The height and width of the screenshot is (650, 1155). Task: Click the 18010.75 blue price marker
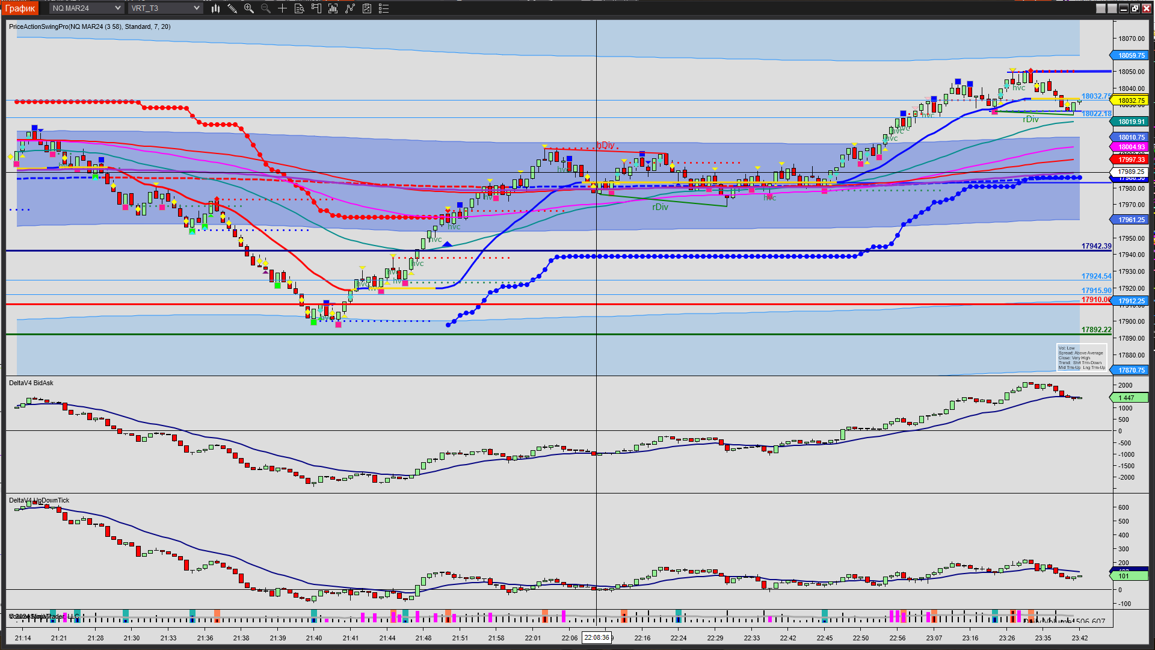click(x=1130, y=138)
